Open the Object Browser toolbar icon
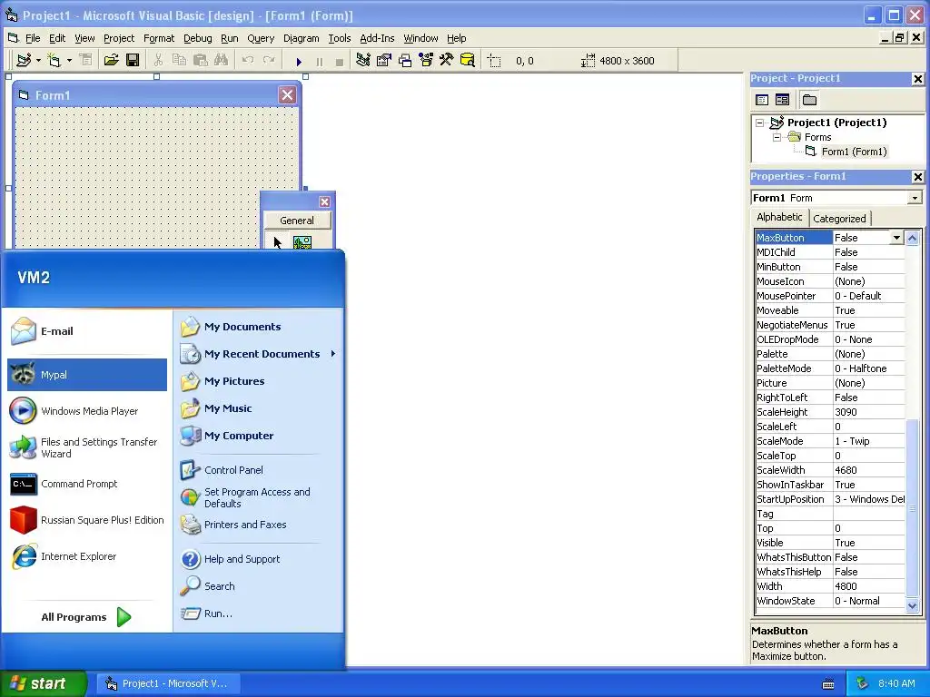The image size is (930, 697). [426, 61]
